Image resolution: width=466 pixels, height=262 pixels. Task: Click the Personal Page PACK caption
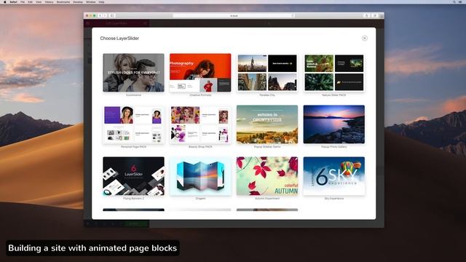pyautogui.click(x=133, y=147)
